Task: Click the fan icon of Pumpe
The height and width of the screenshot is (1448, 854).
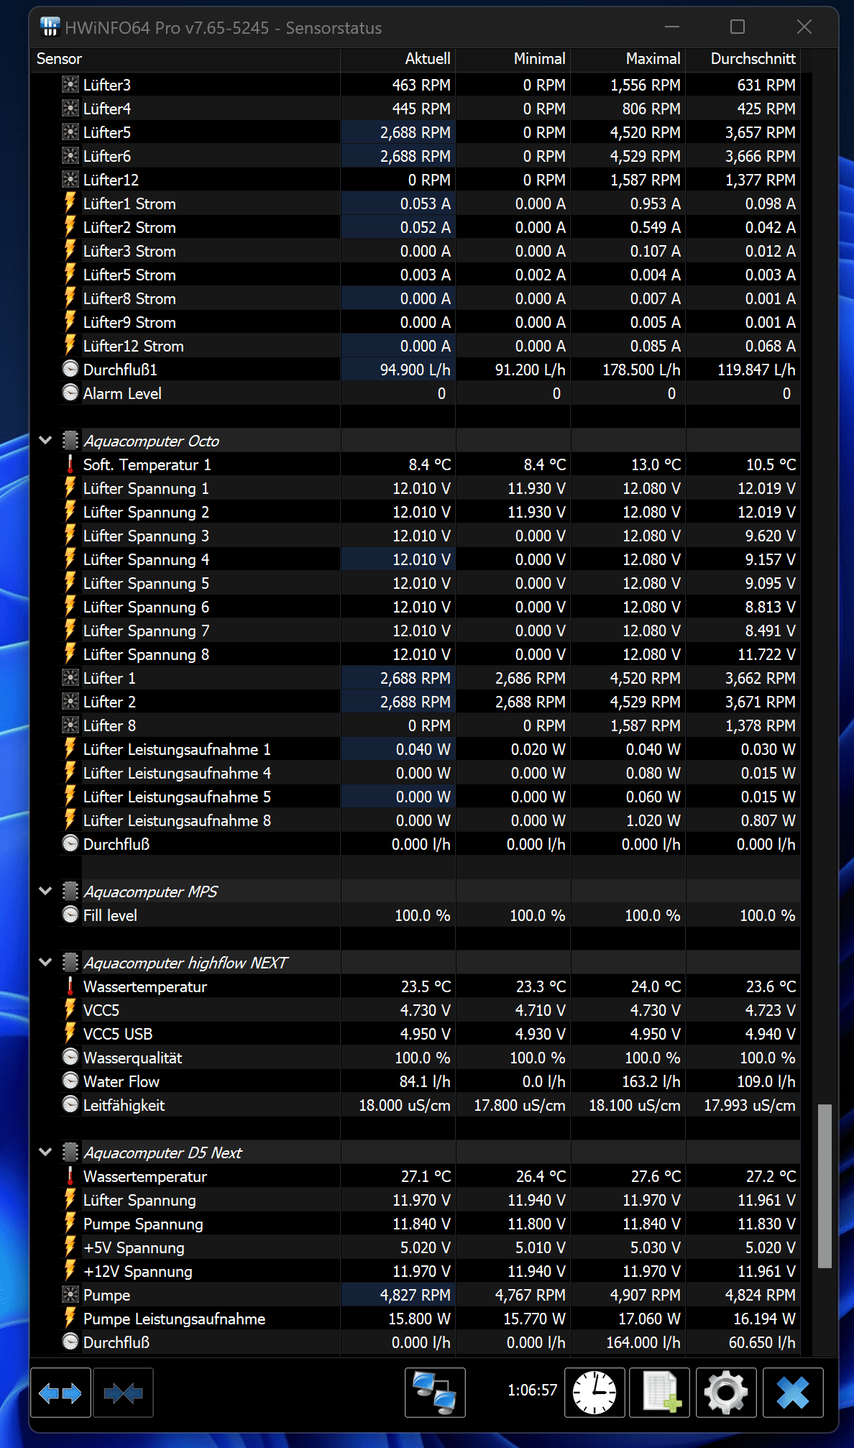Action: pyautogui.click(x=70, y=1295)
